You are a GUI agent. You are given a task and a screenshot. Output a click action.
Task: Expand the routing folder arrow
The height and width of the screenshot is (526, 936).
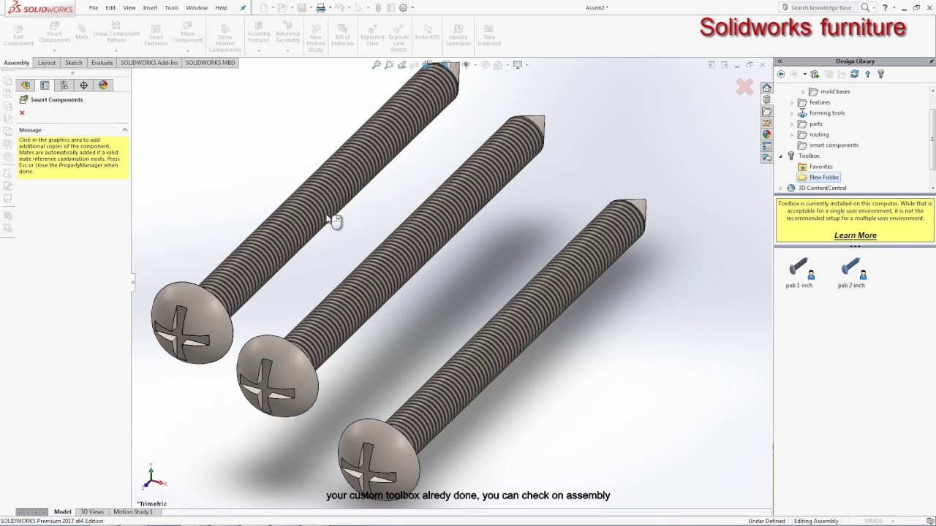click(x=792, y=134)
